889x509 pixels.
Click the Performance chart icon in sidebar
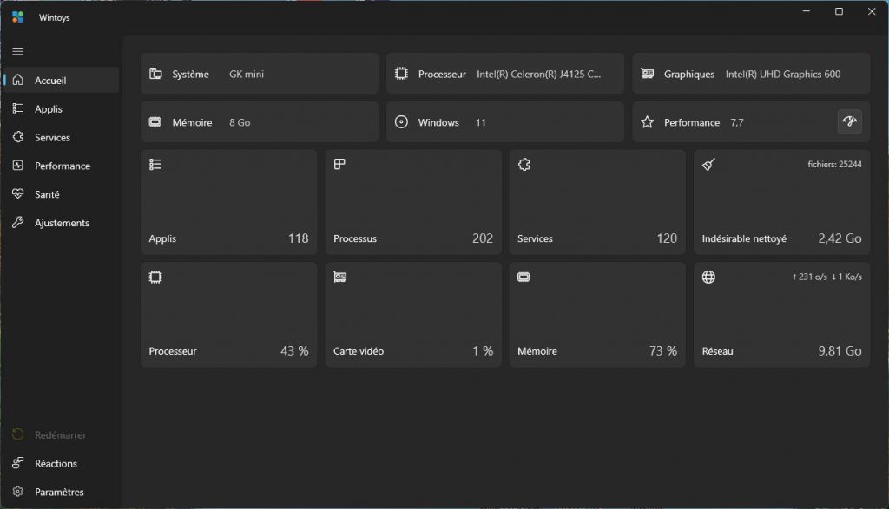pos(18,166)
